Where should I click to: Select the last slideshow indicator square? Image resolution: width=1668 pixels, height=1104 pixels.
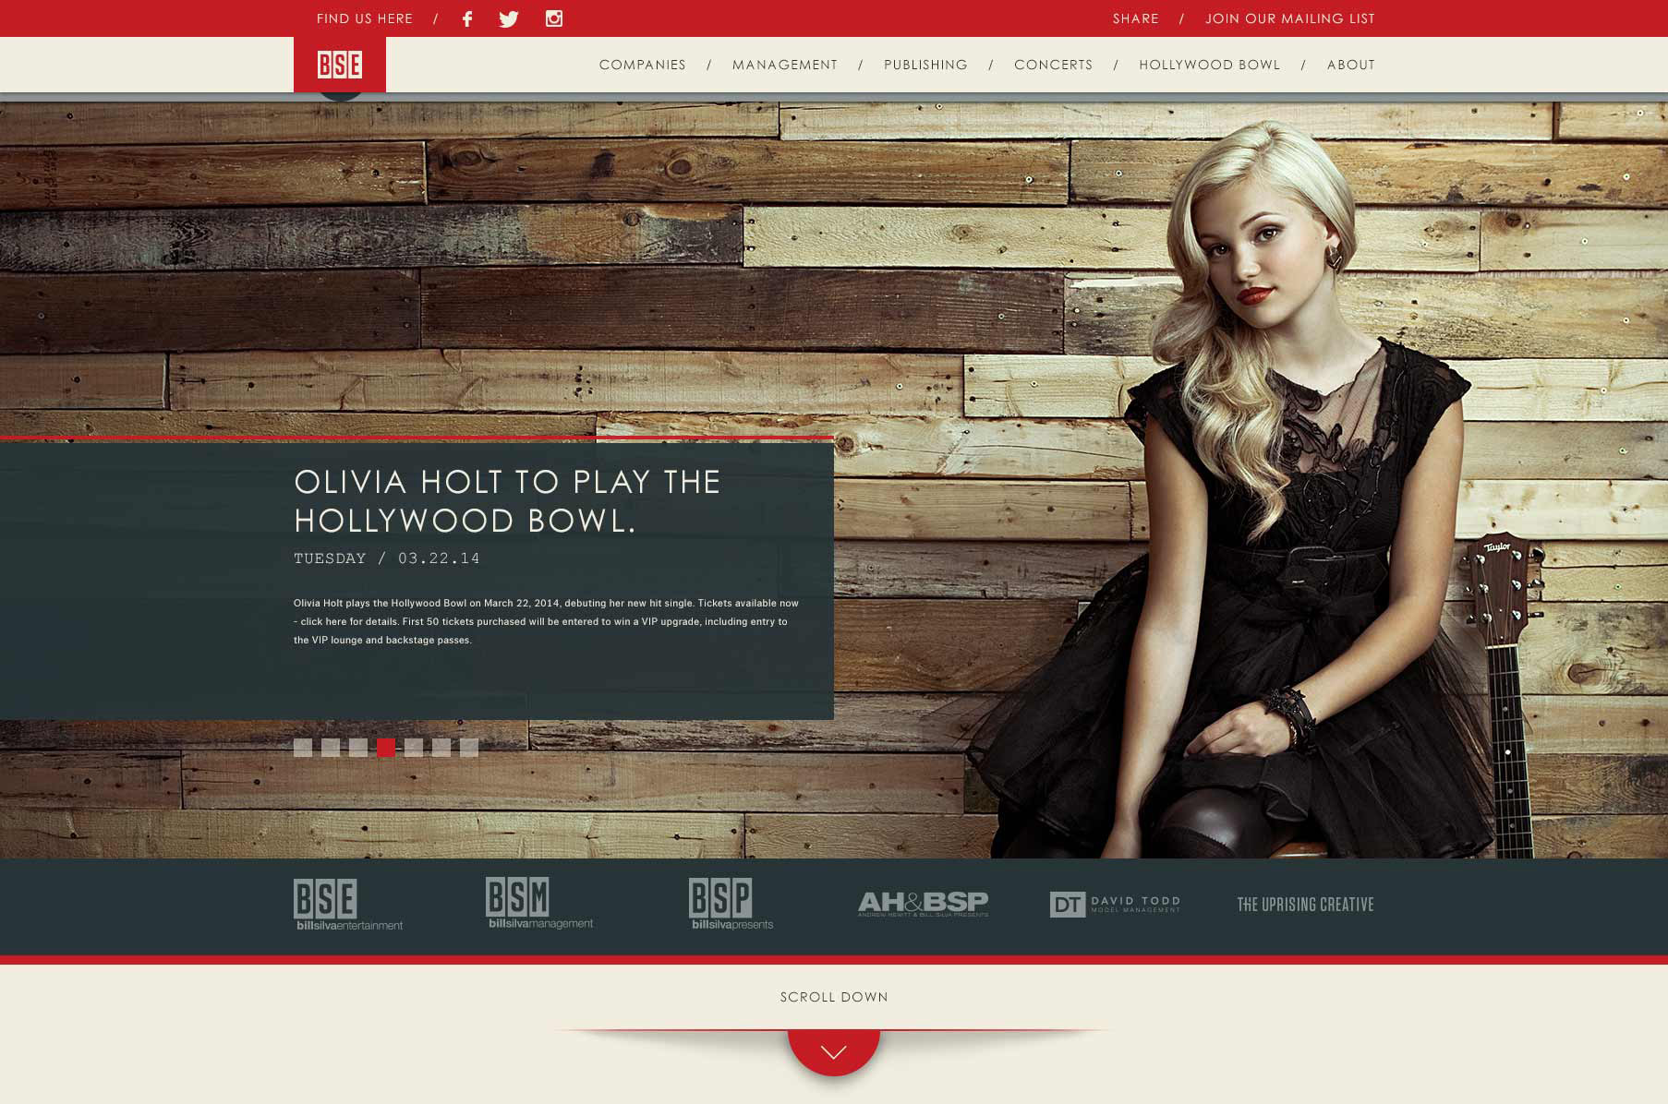[469, 748]
